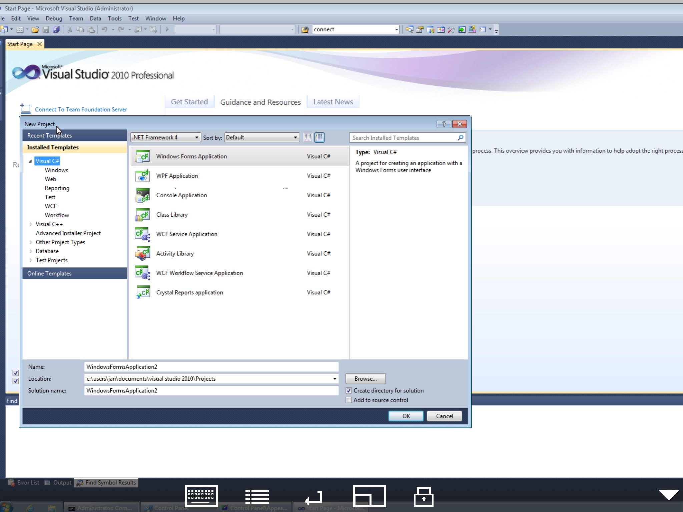Click the Find in Files toolbar icon
This screenshot has width=683, height=512.
tap(305, 29)
